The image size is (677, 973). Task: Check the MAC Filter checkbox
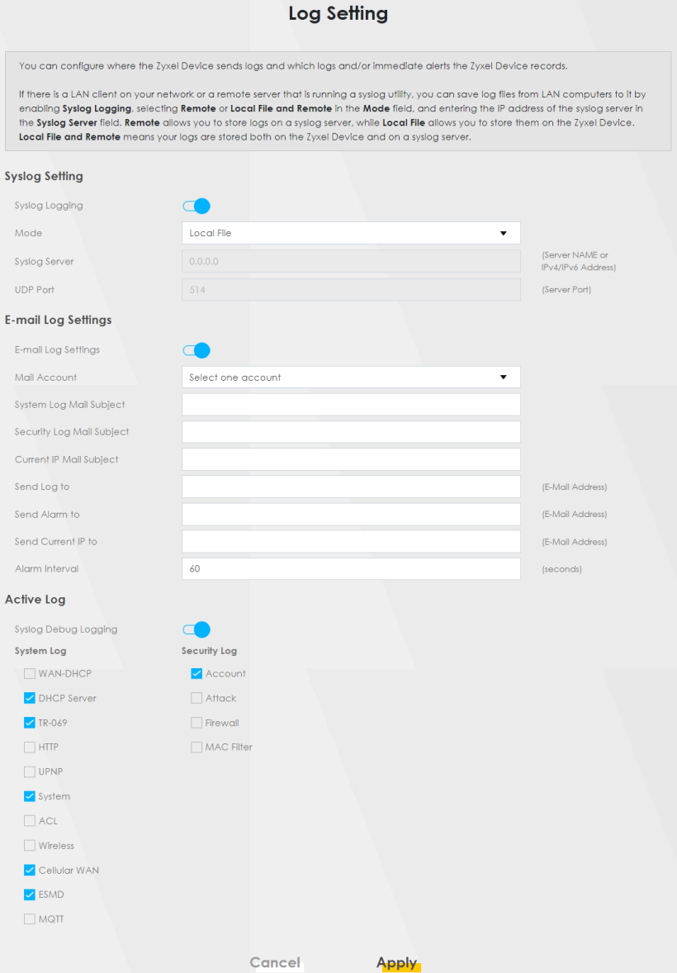pos(196,748)
